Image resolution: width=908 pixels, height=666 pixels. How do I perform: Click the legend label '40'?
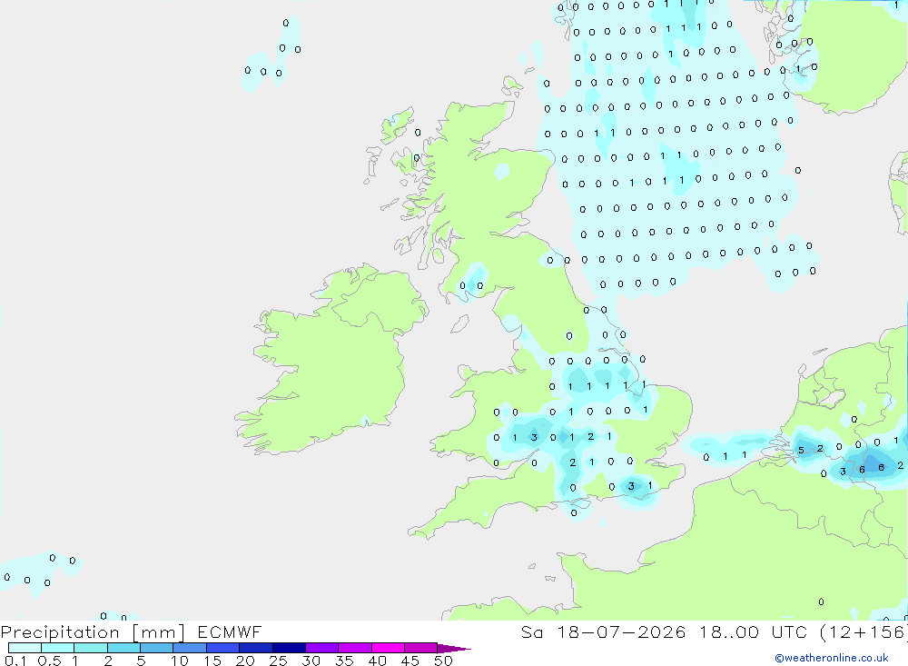pyautogui.click(x=378, y=661)
